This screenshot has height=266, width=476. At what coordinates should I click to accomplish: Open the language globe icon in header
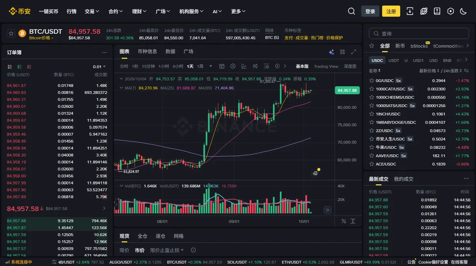coord(424,11)
